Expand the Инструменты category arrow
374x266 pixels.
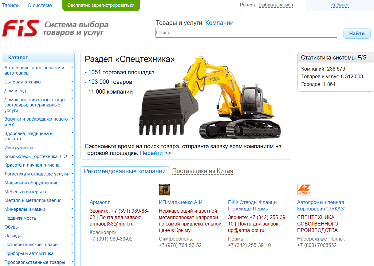pyautogui.click(x=72, y=147)
